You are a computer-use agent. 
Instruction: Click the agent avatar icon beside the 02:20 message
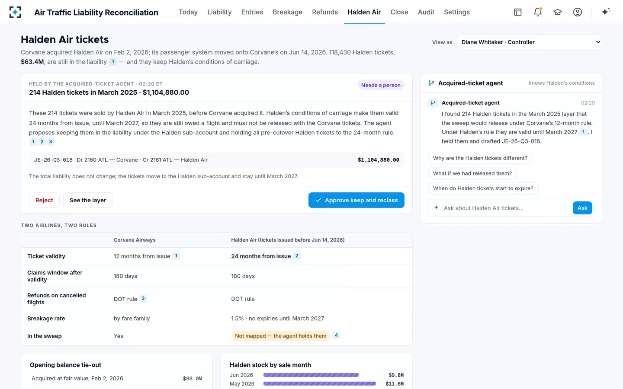tap(433, 103)
